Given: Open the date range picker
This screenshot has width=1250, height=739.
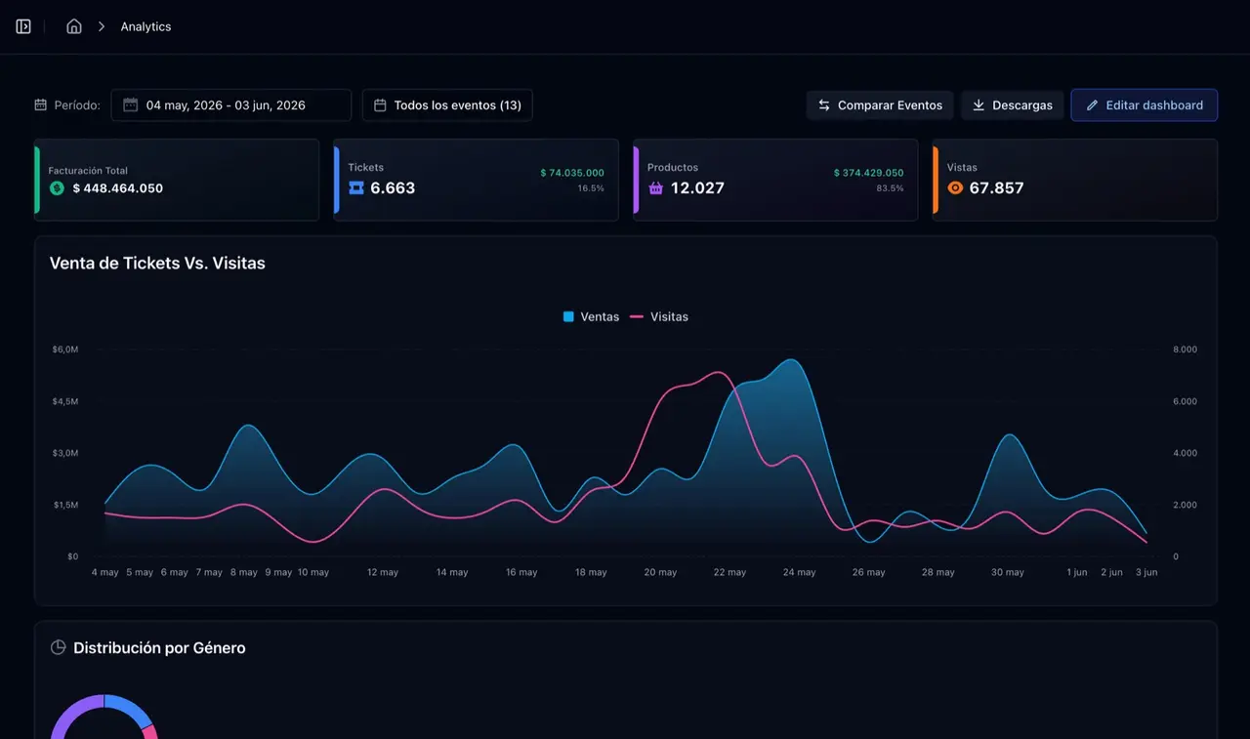Looking at the screenshot, I should (x=231, y=105).
